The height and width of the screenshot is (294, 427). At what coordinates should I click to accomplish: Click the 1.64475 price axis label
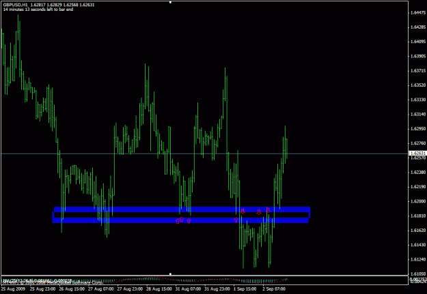[x=418, y=12]
